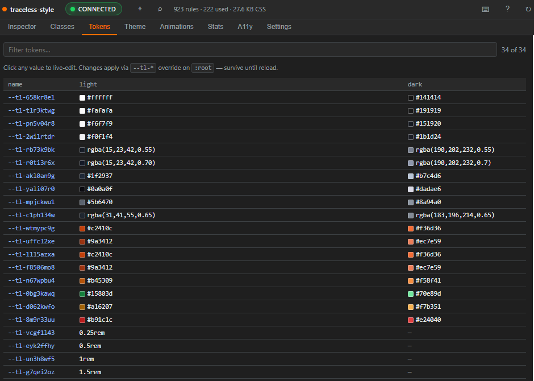Click token name --tl-pn5v04r8

[x=31, y=123]
